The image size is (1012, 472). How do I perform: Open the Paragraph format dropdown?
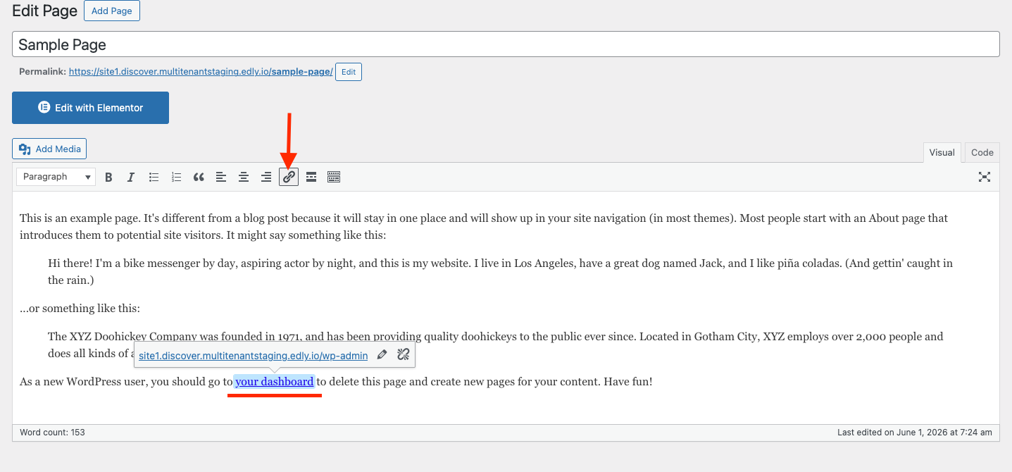point(56,177)
